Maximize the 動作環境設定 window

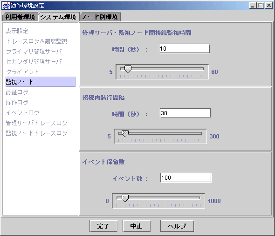261,6
